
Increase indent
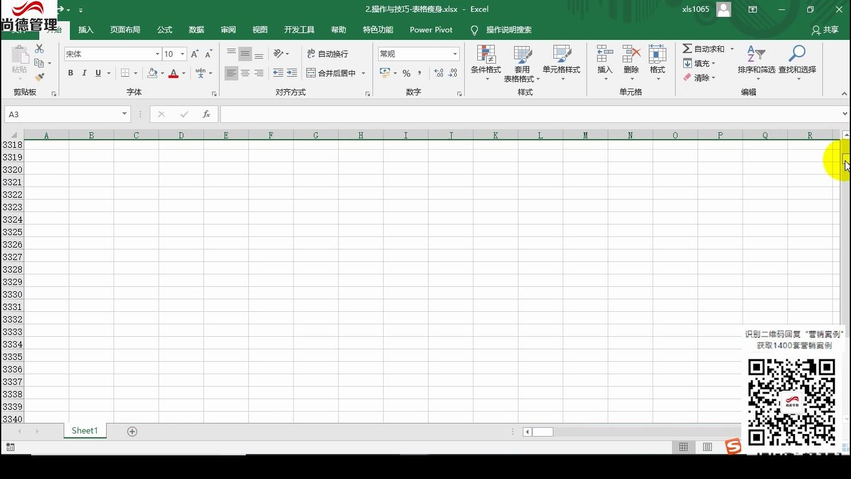[x=292, y=73]
